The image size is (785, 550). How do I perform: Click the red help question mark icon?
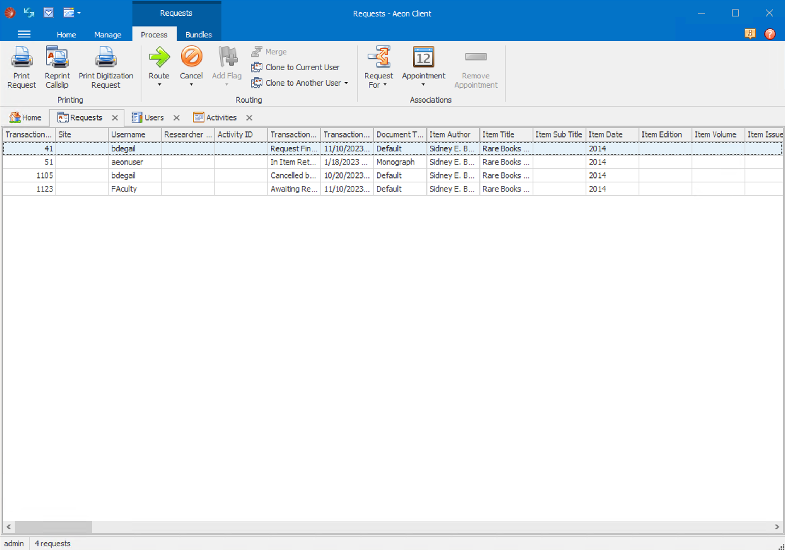click(770, 34)
